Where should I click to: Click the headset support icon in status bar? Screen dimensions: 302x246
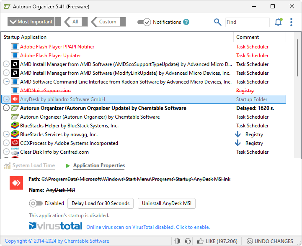pyautogui.click(x=188, y=241)
